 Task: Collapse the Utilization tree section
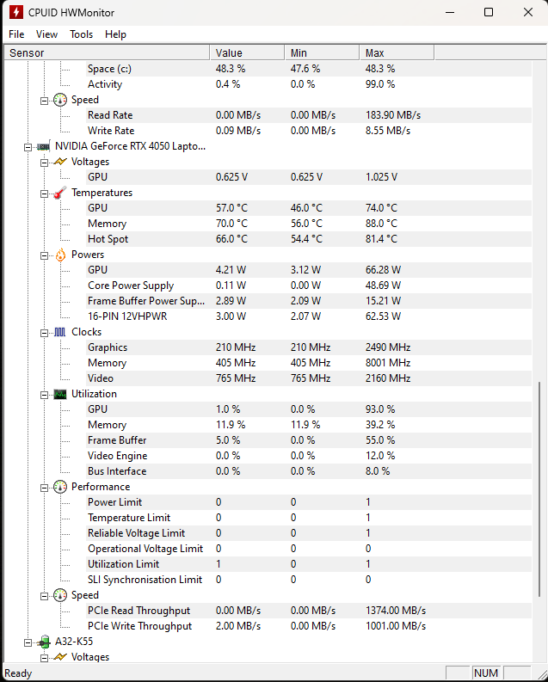click(45, 394)
